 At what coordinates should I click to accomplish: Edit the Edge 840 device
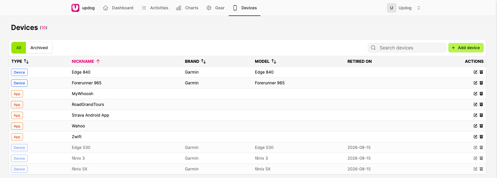click(475, 72)
